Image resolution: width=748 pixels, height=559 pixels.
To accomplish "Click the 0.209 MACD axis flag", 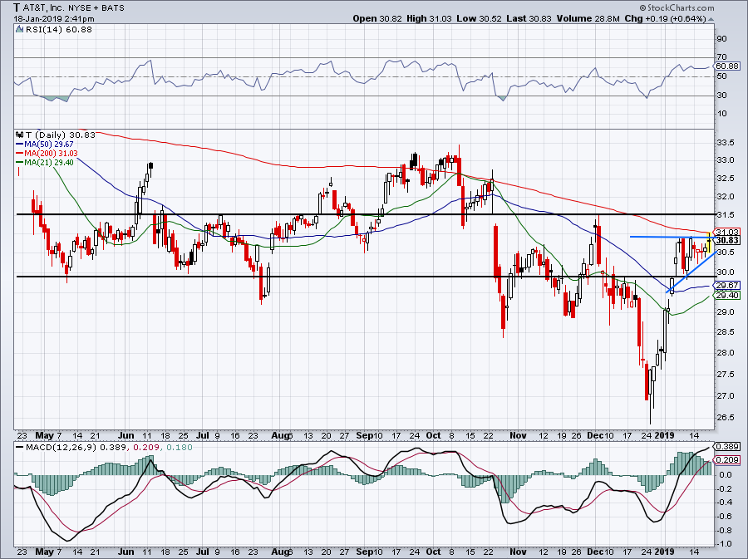I will pos(727,460).
